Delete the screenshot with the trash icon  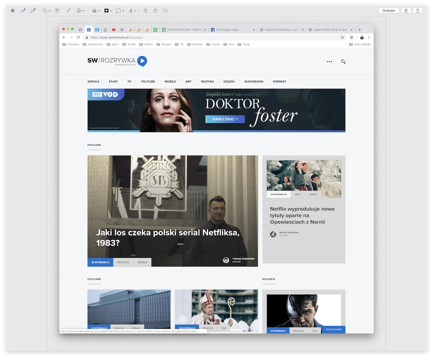pyautogui.click(x=406, y=10)
